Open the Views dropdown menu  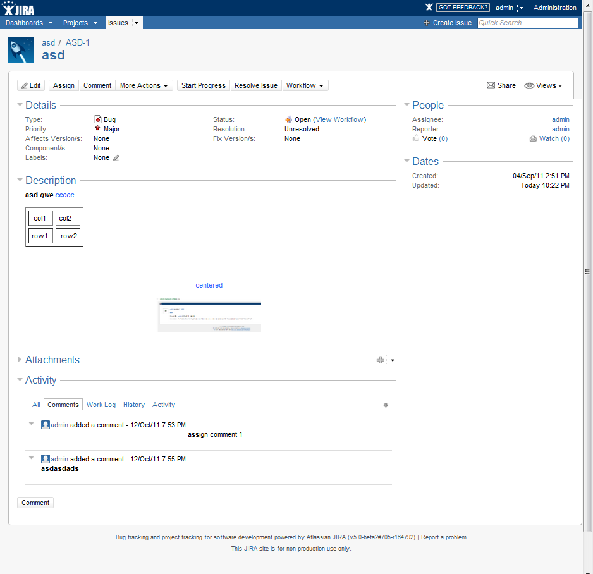(544, 85)
